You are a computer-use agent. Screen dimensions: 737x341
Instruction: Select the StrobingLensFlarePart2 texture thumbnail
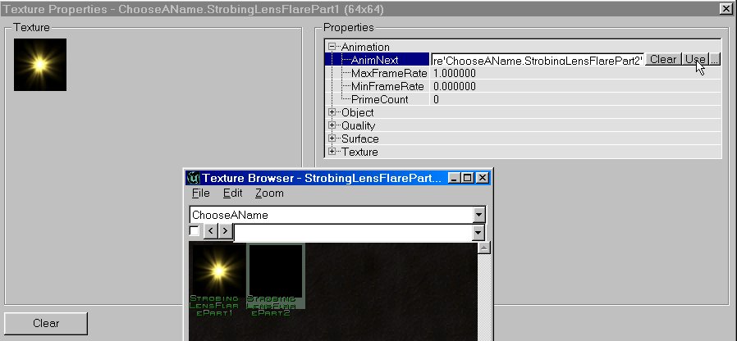(276, 271)
